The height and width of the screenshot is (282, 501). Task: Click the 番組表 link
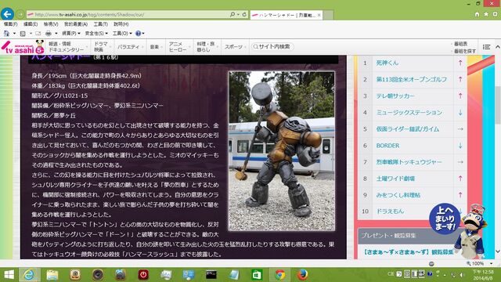pos(460,44)
